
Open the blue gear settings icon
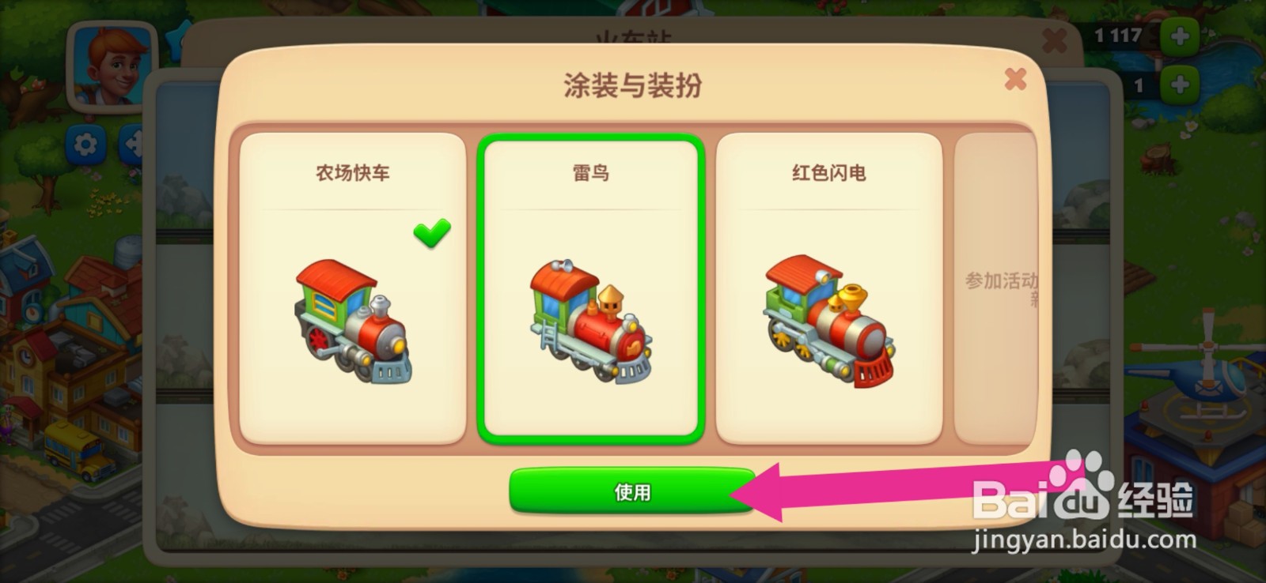tap(85, 145)
